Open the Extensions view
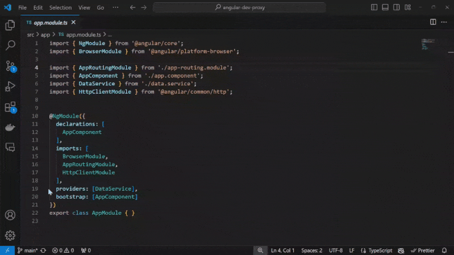454x255 pixels. click(10, 107)
